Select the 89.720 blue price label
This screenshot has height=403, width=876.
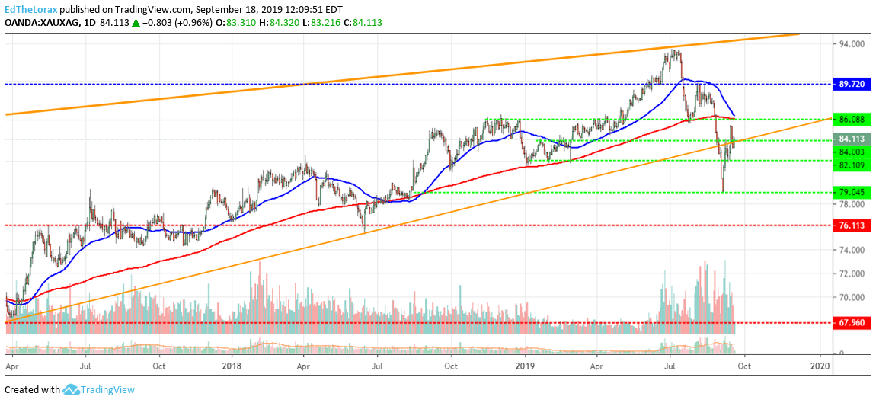[x=852, y=84]
